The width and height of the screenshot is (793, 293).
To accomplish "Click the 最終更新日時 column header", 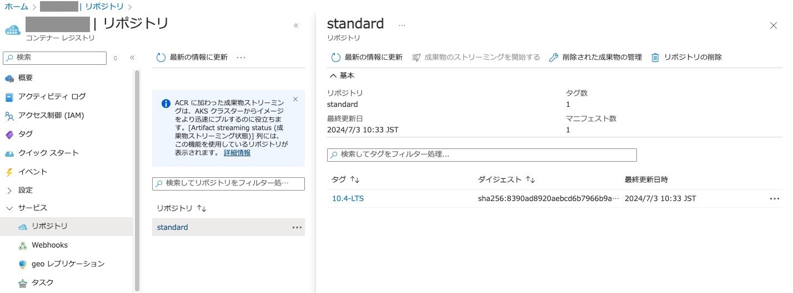I will (x=646, y=179).
